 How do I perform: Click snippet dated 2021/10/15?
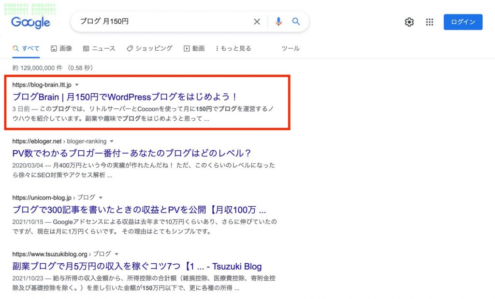145,227
